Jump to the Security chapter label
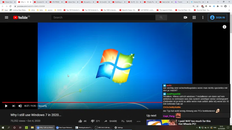This screenshot has height=130, width=232. click(x=43, y=106)
